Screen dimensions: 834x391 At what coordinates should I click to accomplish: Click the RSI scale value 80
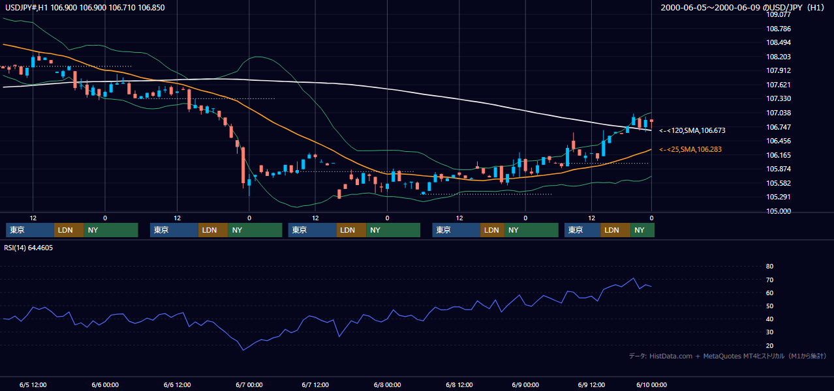[x=769, y=267]
